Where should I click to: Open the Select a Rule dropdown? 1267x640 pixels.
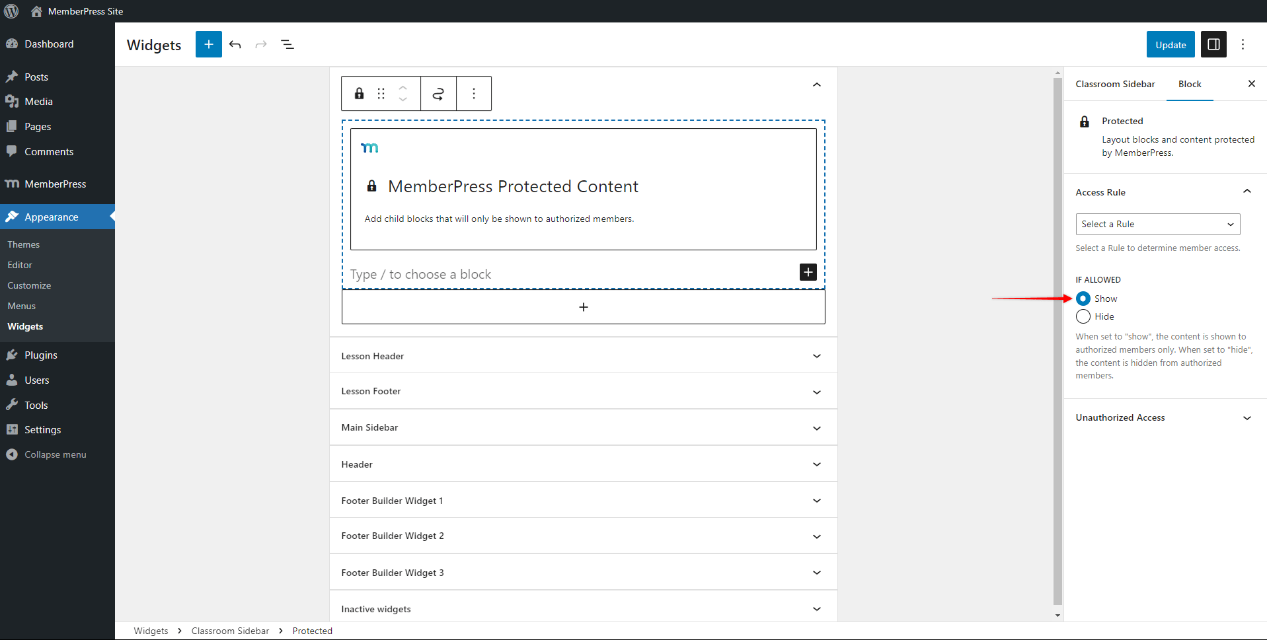click(1158, 224)
